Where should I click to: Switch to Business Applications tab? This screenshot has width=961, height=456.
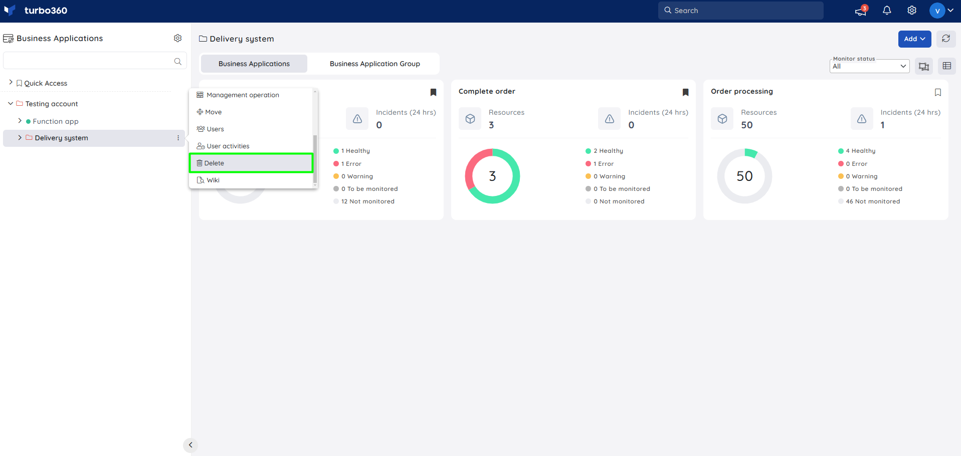254,64
